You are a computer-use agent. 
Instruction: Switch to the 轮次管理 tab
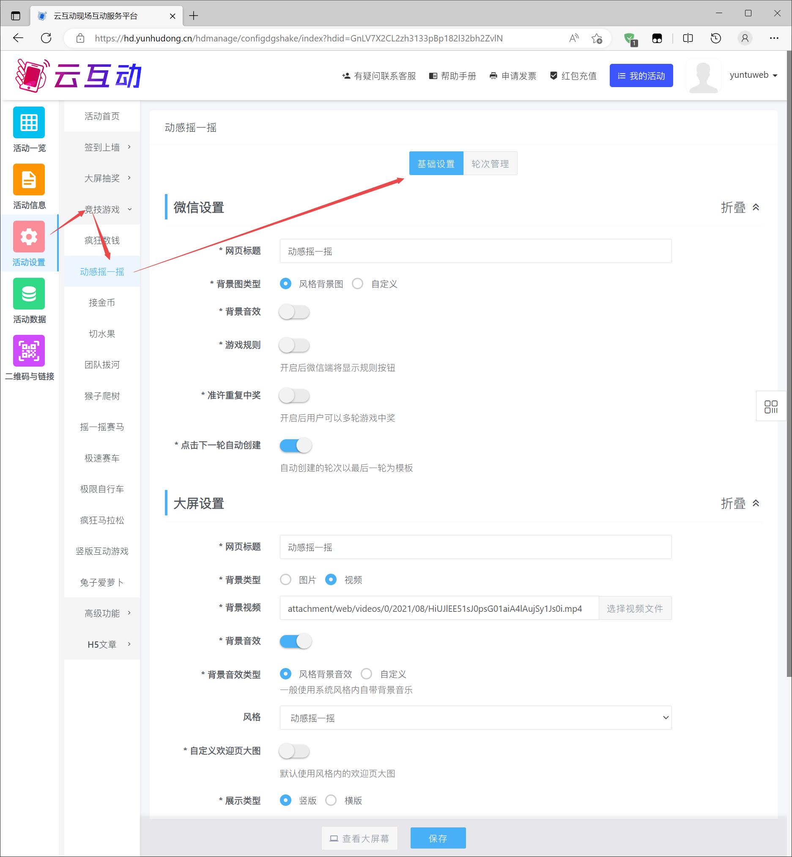point(490,164)
